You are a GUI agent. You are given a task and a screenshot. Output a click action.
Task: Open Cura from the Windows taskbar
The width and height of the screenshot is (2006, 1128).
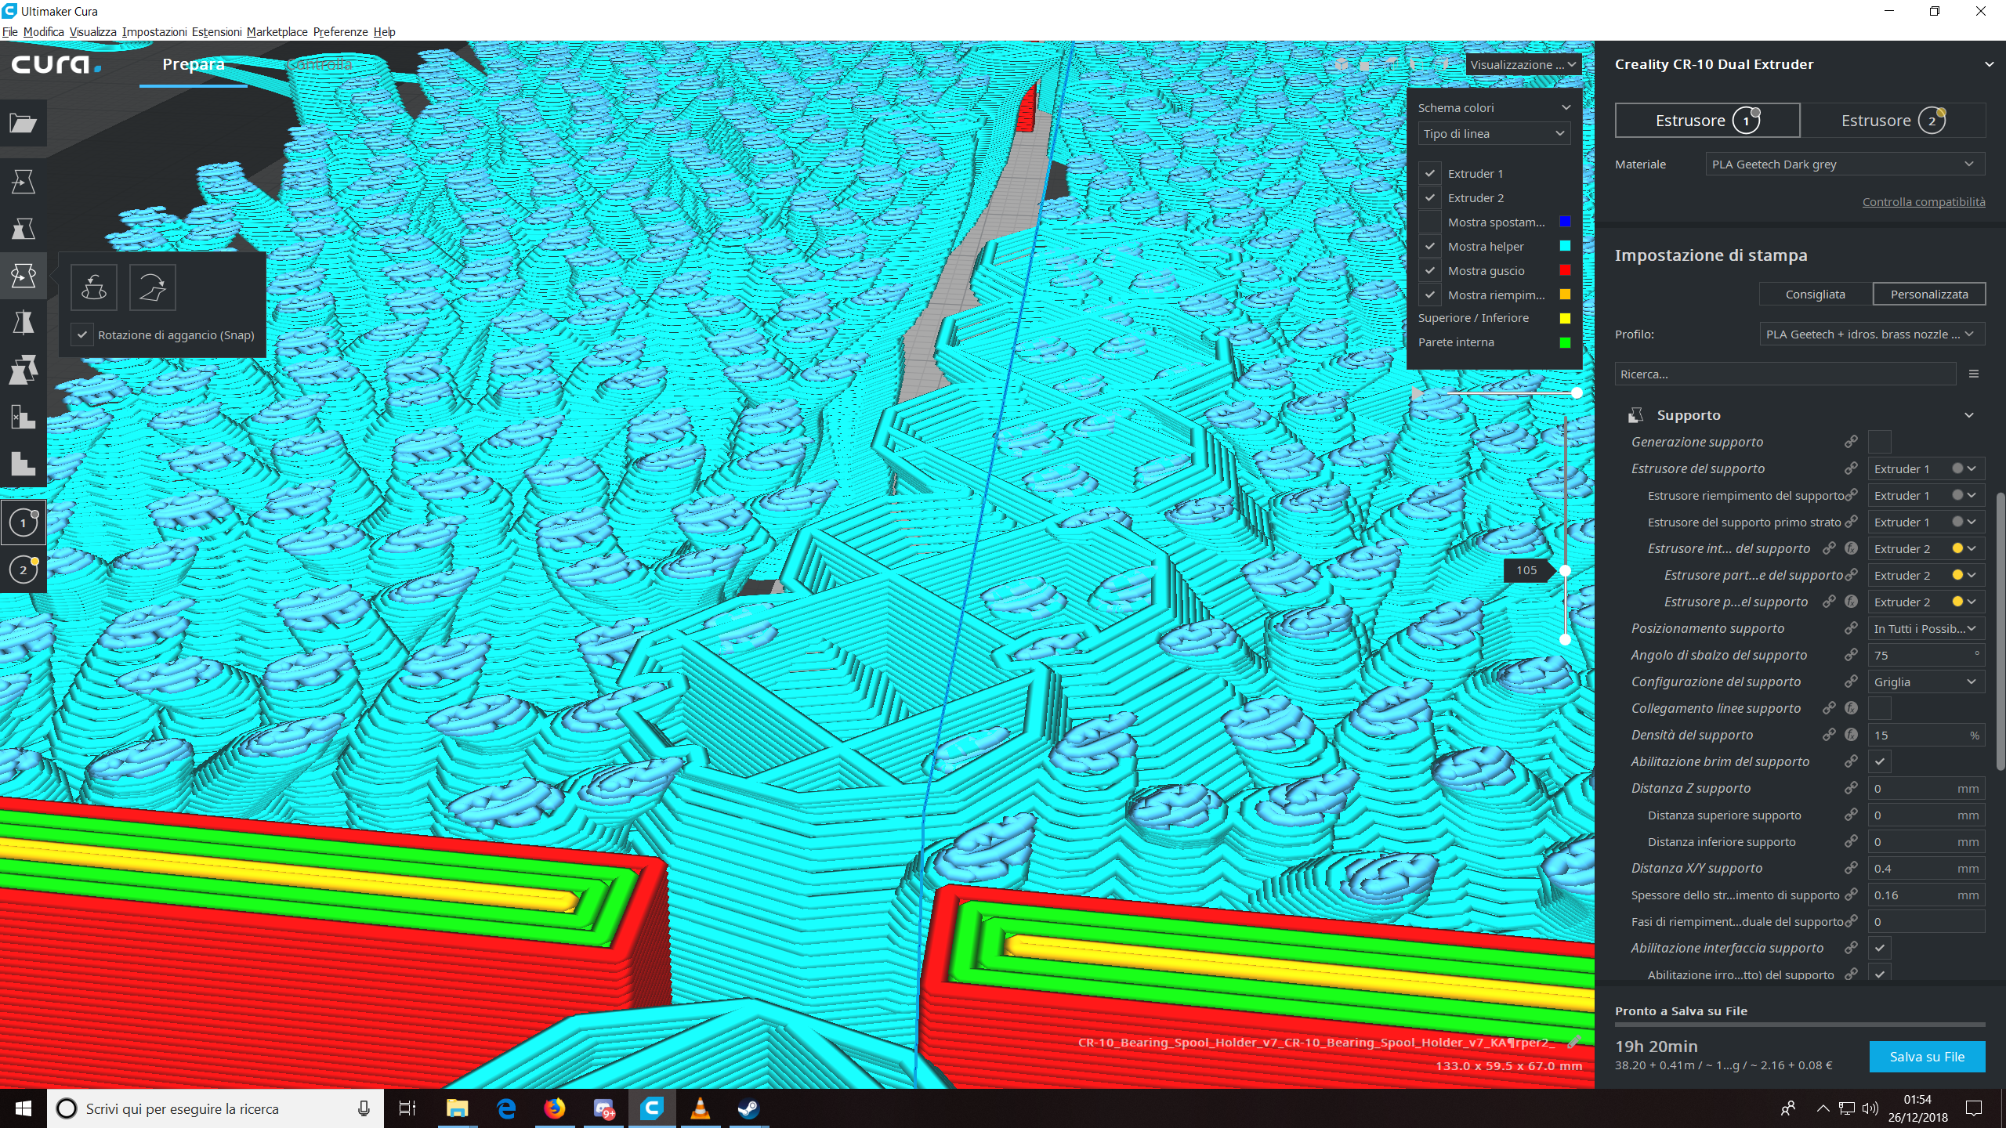point(652,1108)
